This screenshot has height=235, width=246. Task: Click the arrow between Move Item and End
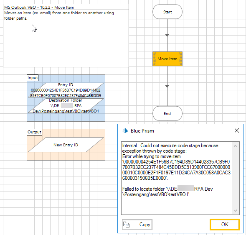point(167,86)
